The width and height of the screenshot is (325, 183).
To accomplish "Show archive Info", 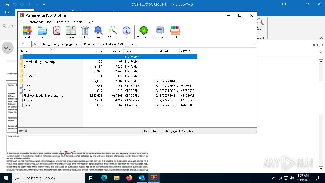I will (x=126, y=32).
